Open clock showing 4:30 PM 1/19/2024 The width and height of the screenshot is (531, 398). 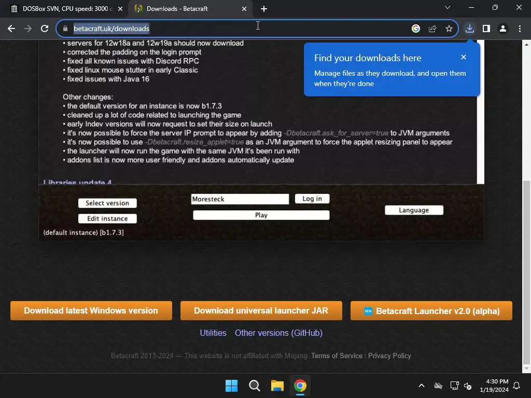(494, 386)
